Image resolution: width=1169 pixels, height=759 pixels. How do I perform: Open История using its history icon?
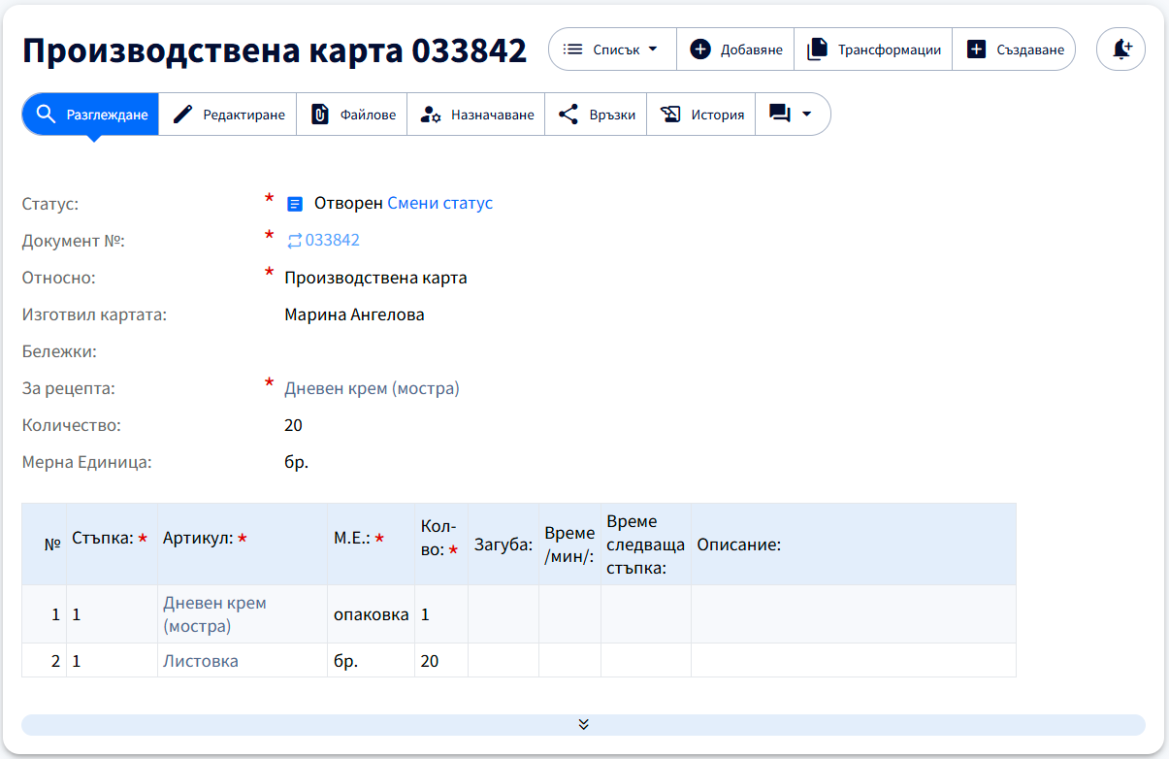671,114
